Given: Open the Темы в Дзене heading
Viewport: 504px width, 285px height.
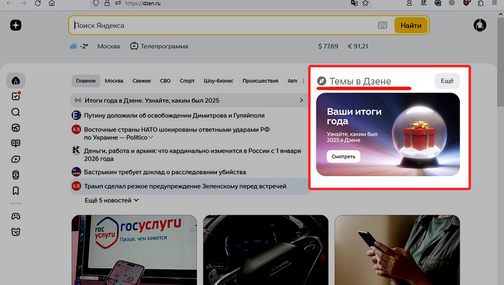Looking at the screenshot, I should [x=360, y=81].
